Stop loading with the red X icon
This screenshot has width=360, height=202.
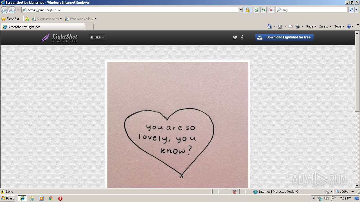(x=271, y=10)
